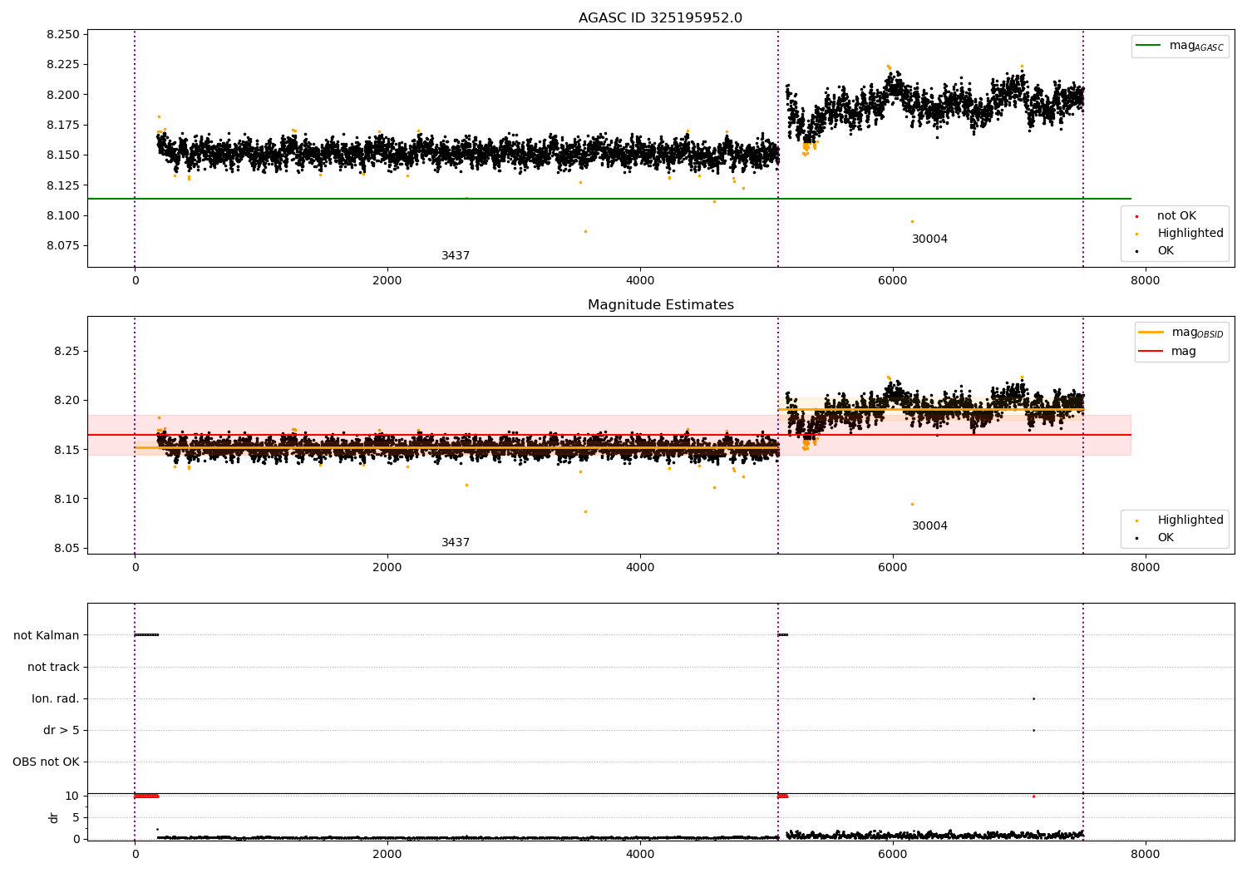The width and height of the screenshot is (1247, 873).
Task: Click the 'Magnitude Estimates' plot title
Action: (660, 305)
